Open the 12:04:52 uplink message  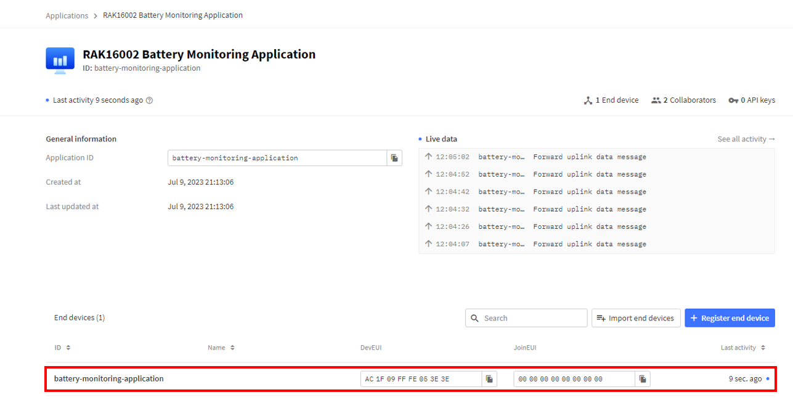pyautogui.click(x=596, y=174)
